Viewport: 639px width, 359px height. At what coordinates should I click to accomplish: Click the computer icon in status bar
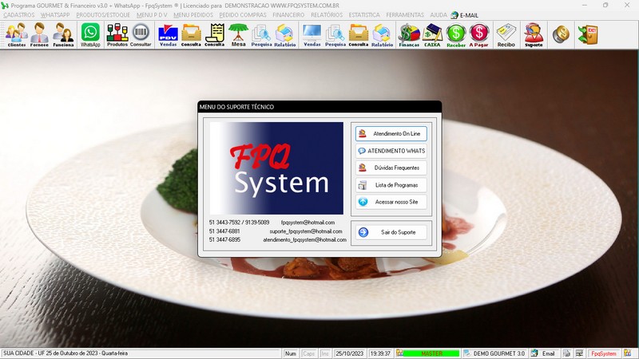pyautogui.click(x=580, y=353)
